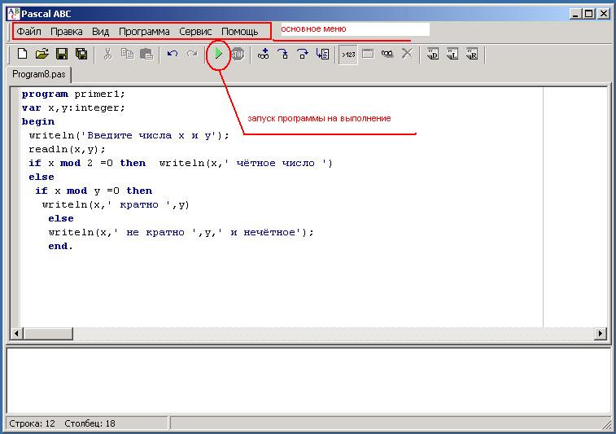Create a new file with toolbar icon
The image size is (616, 434).
(x=23, y=54)
